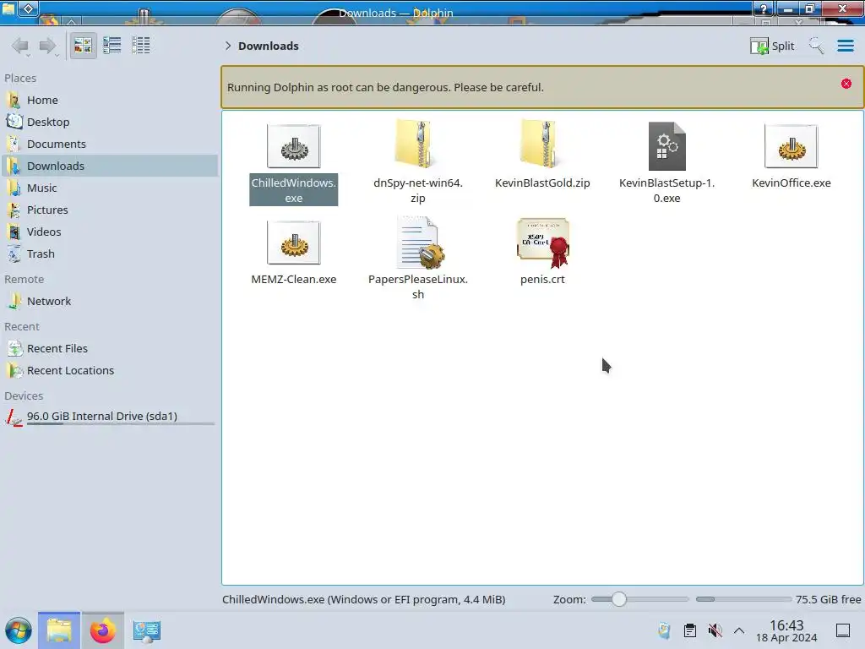Open Recent Locations

point(110,371)
